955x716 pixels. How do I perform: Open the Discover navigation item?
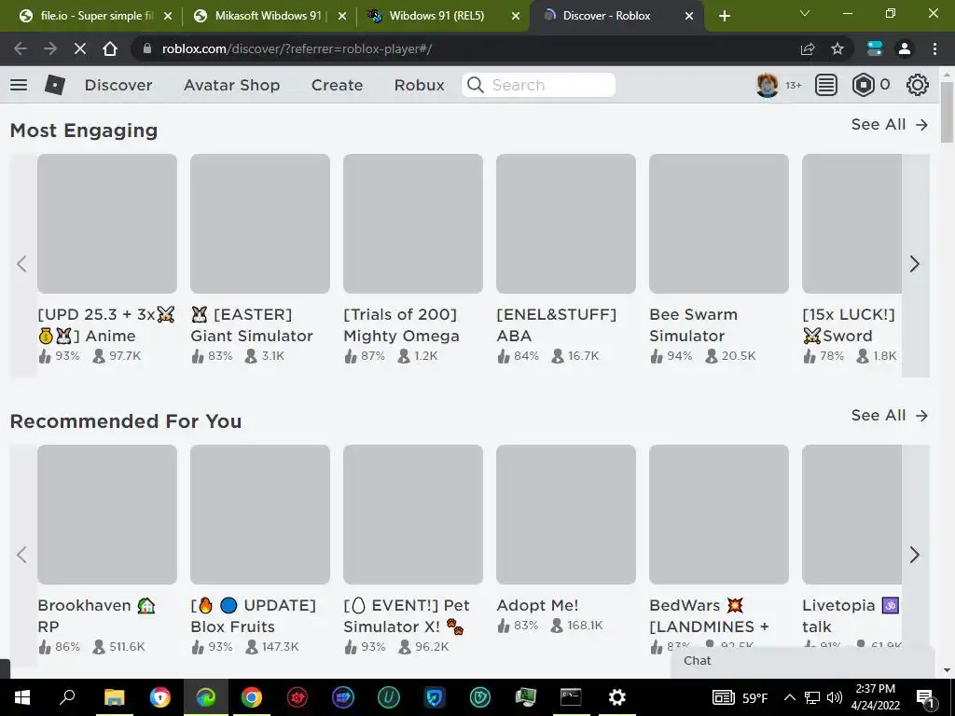point(118,85)
